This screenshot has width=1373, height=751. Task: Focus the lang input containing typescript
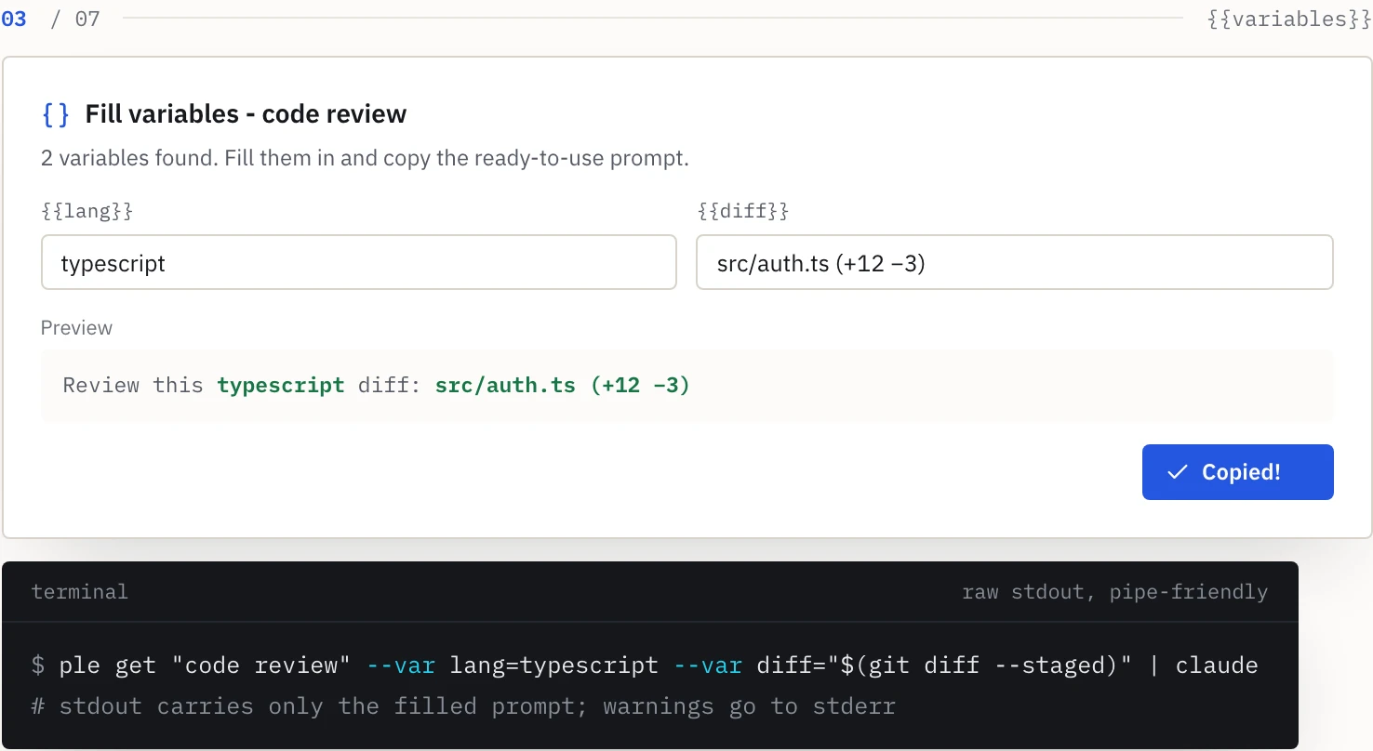358,262
